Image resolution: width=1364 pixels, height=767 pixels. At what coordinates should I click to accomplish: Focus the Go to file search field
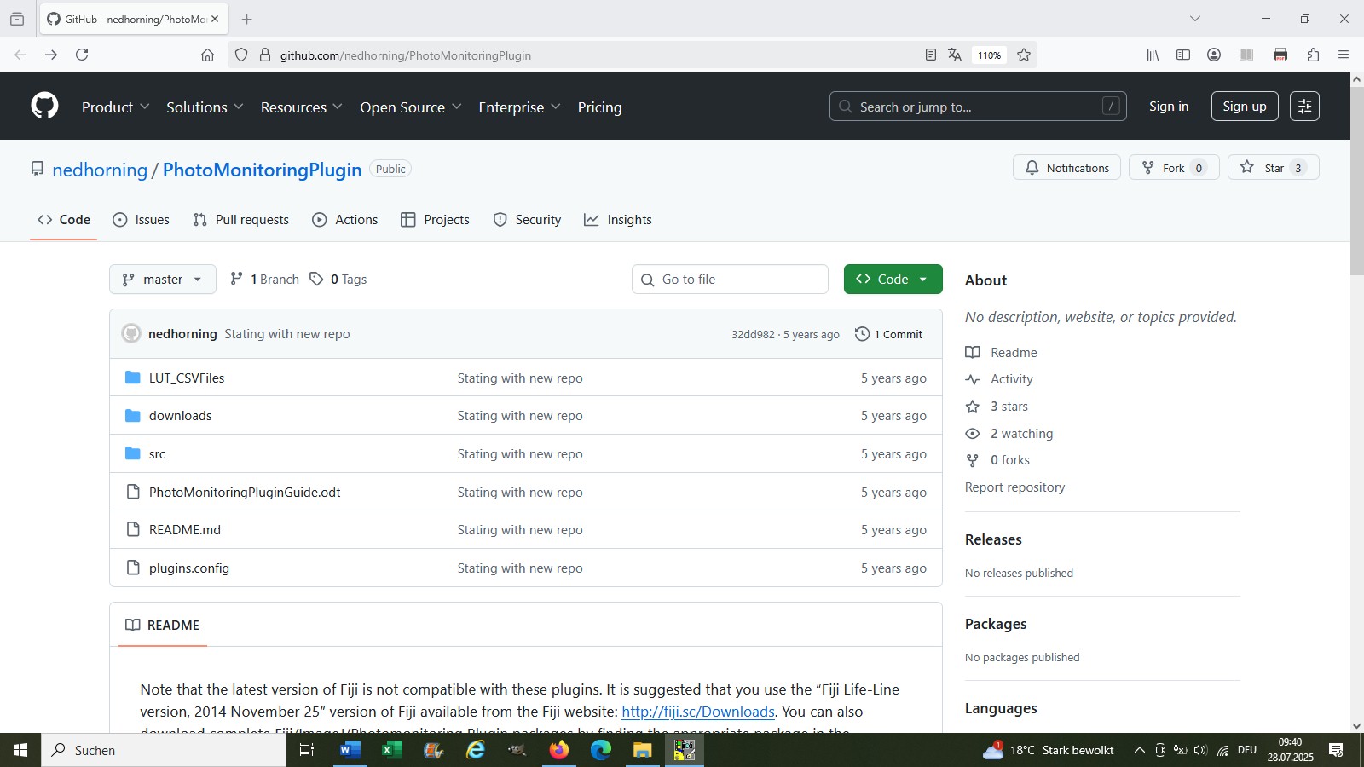click(730, 280)
